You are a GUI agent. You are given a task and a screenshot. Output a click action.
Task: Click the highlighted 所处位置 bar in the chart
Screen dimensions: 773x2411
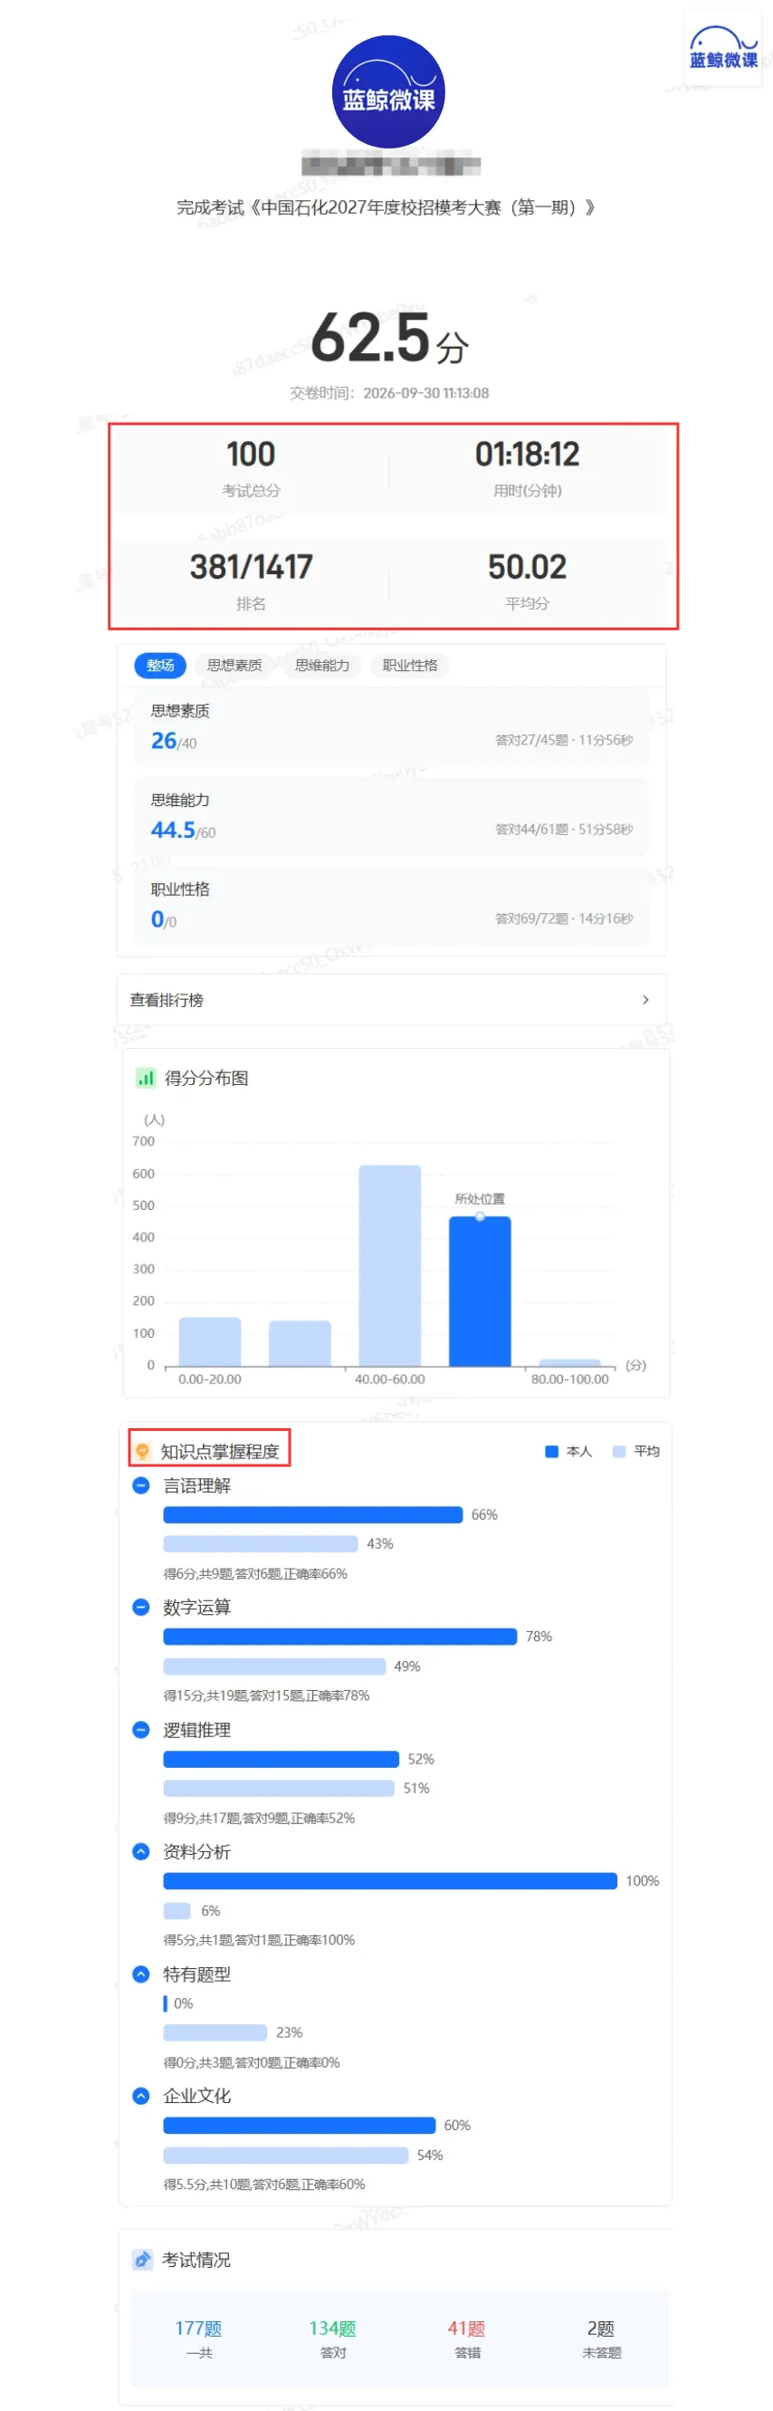(479, 1292)
